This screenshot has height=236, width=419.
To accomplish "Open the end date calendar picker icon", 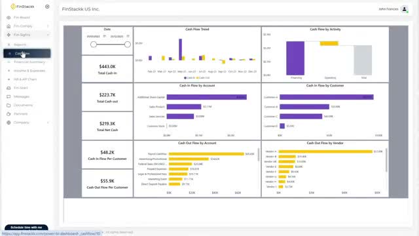I will (128, 36).
